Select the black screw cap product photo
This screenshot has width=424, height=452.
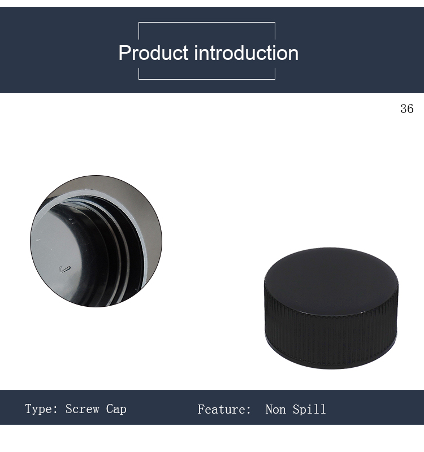point(331,307)
